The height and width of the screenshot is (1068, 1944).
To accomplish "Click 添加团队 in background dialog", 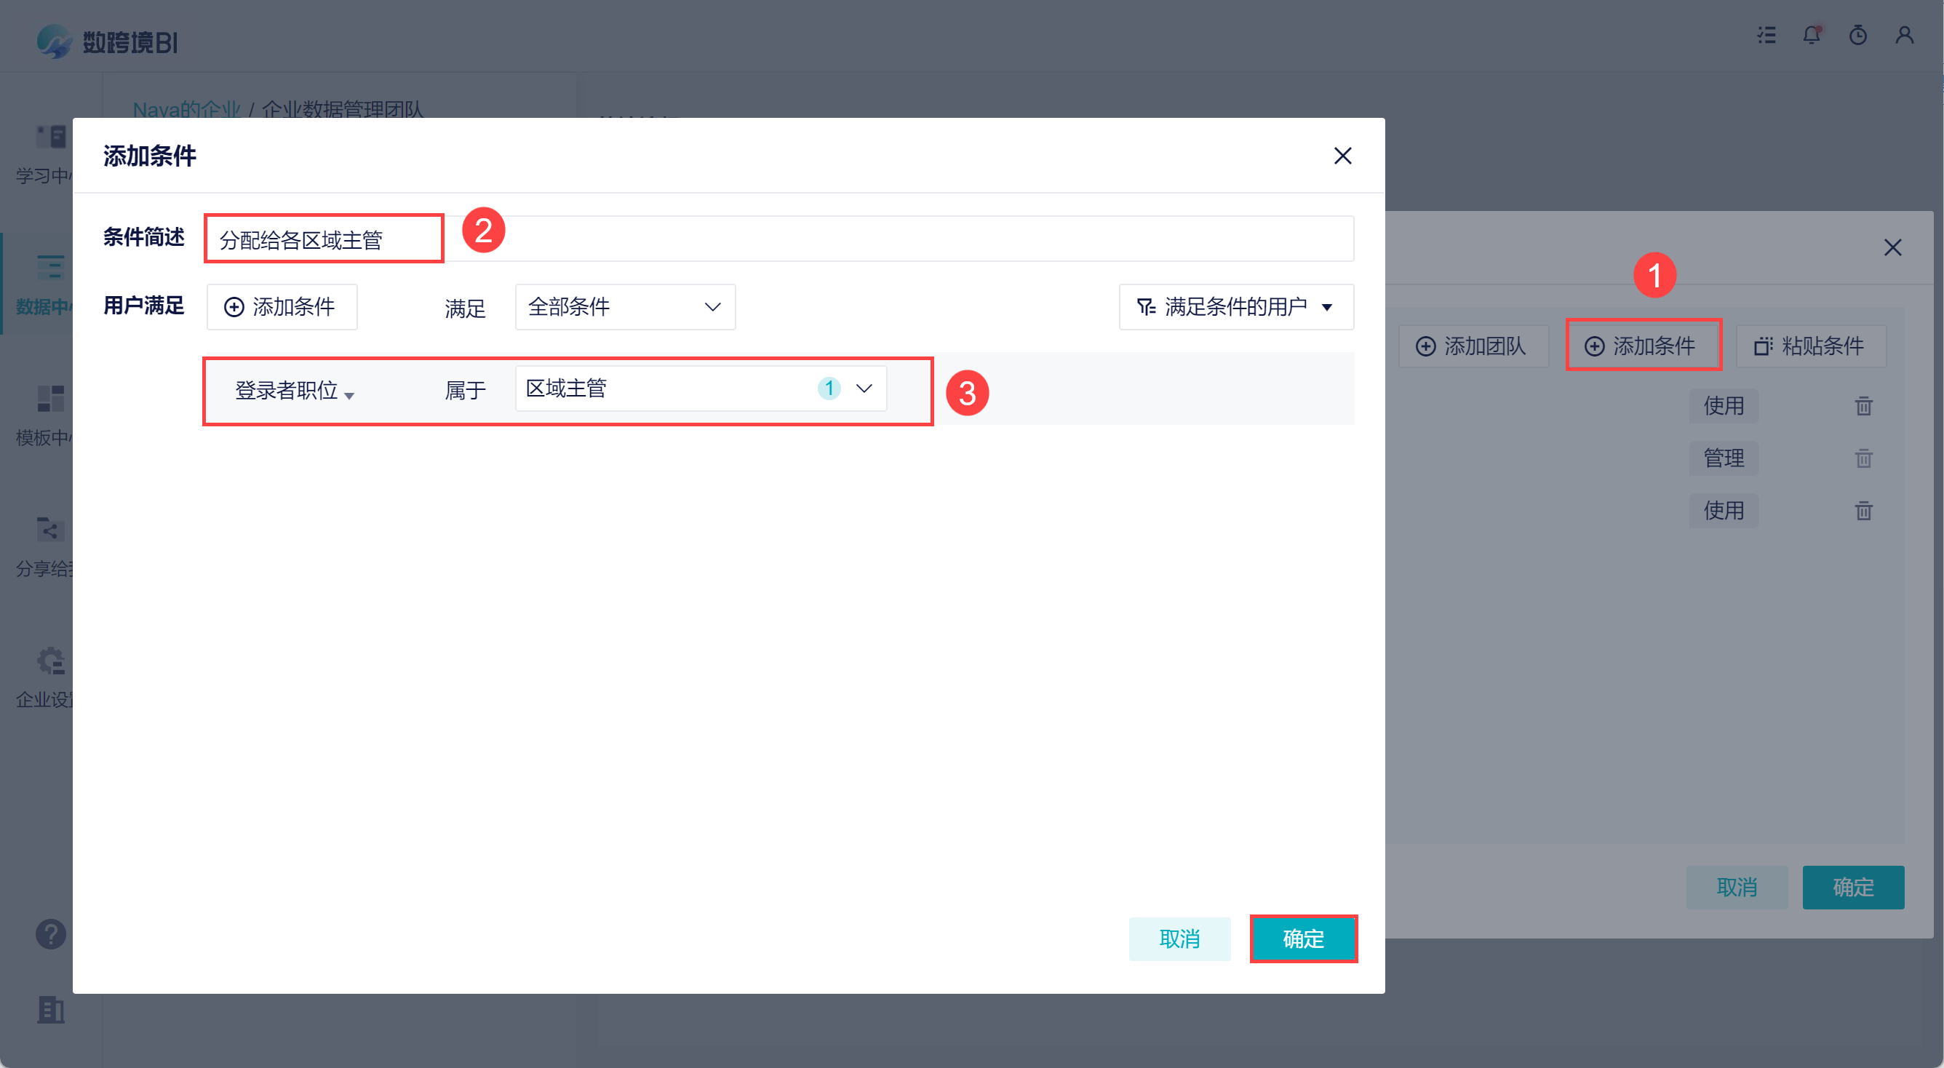I will [1473, 346].
